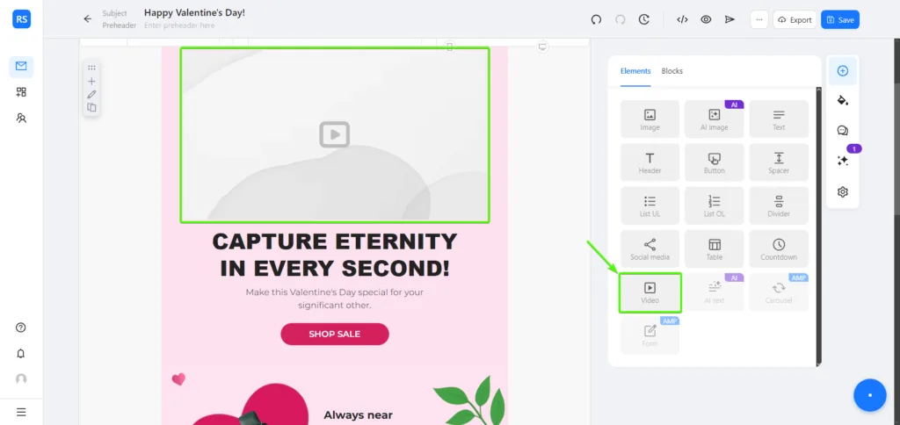
Task: Expand the sidebar hamburger menu
Action: click(x=21, y=412)
